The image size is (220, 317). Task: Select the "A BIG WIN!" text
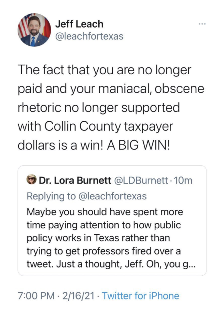[x=139, y=145]
